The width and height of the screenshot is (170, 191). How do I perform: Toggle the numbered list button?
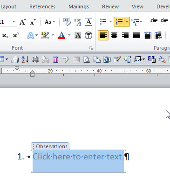[x=119, y=22]
